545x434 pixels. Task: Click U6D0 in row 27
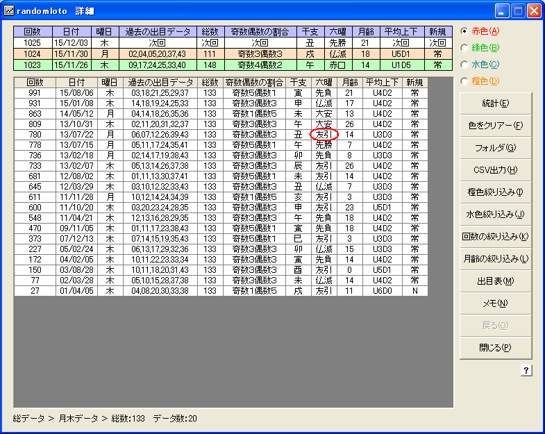point(383,291)
